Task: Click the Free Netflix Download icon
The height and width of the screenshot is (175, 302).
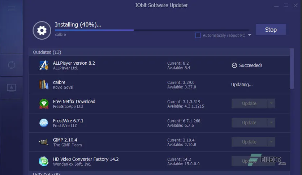Action: (44, 104)
